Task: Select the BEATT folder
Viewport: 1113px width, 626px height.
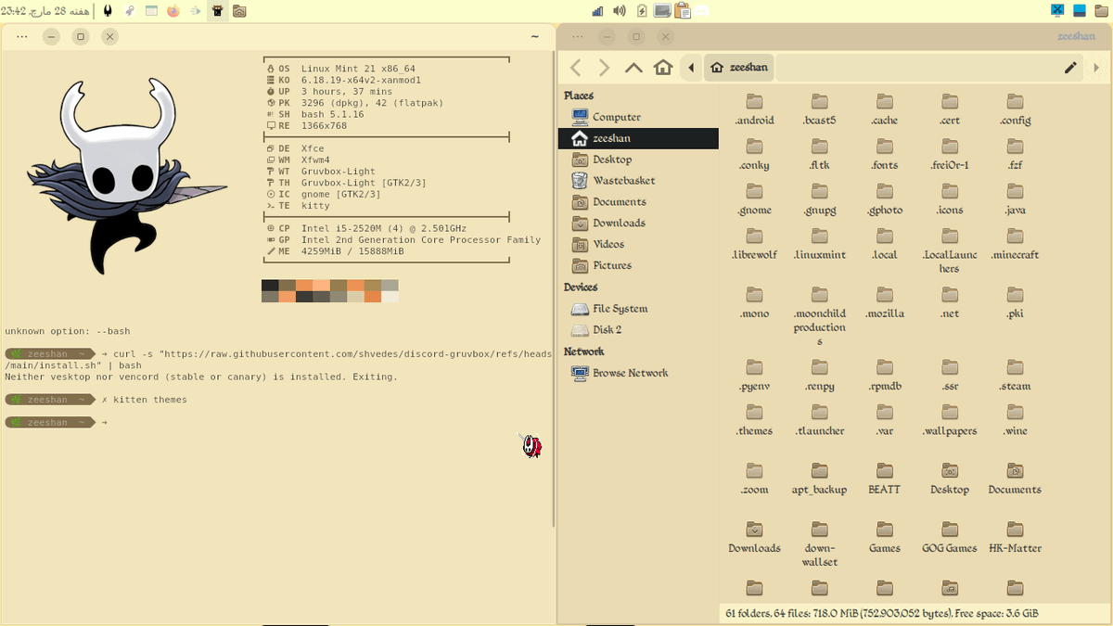Action: (885, 479)
